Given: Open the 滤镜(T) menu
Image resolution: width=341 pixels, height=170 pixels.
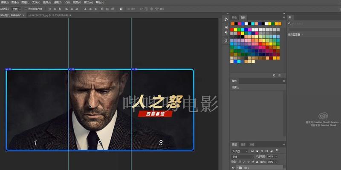Looking at the screenshot, I should pos(58,3).
